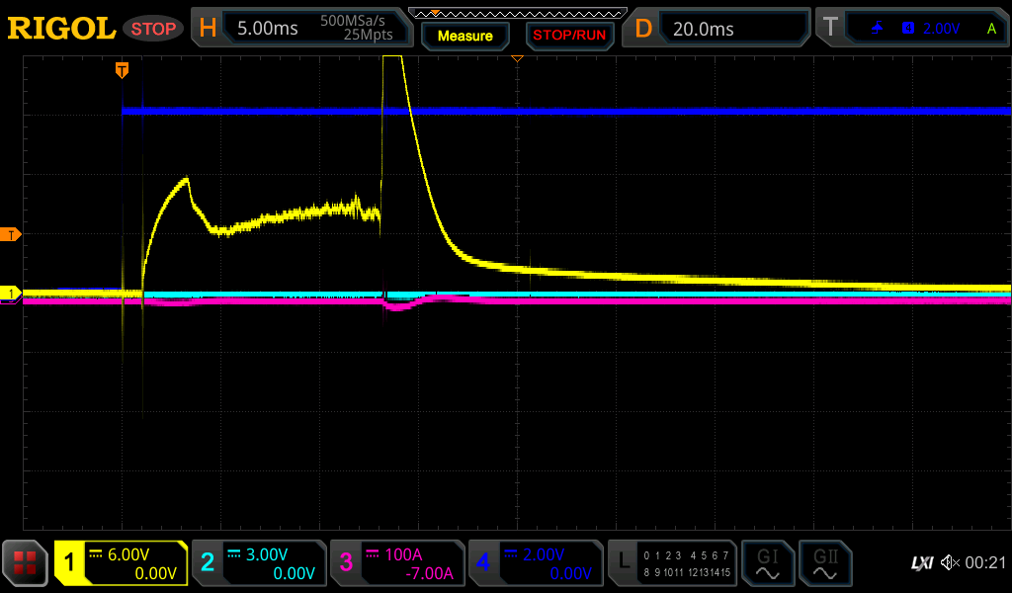Open the trigger settings panel showing 2.00V
This screenshot has width=1012, height=593.
[915, 29]
